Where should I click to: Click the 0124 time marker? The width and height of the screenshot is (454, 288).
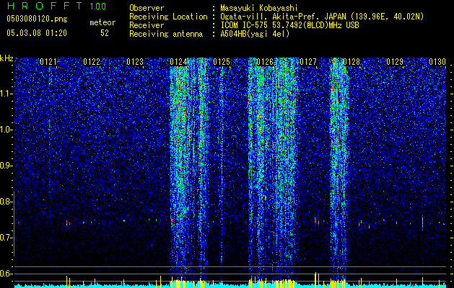[x=178, y=62]
